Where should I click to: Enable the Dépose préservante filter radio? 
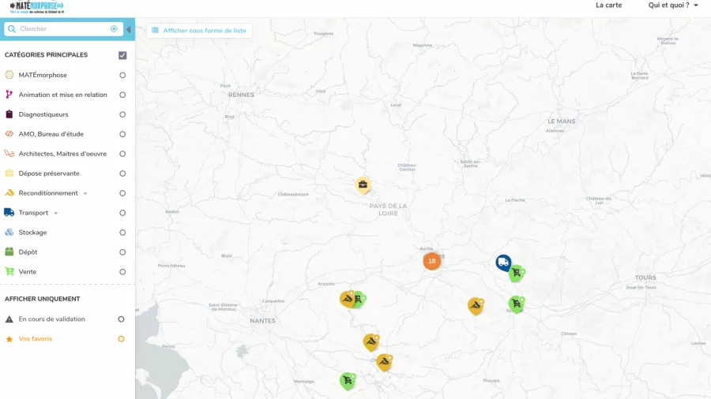122,173
